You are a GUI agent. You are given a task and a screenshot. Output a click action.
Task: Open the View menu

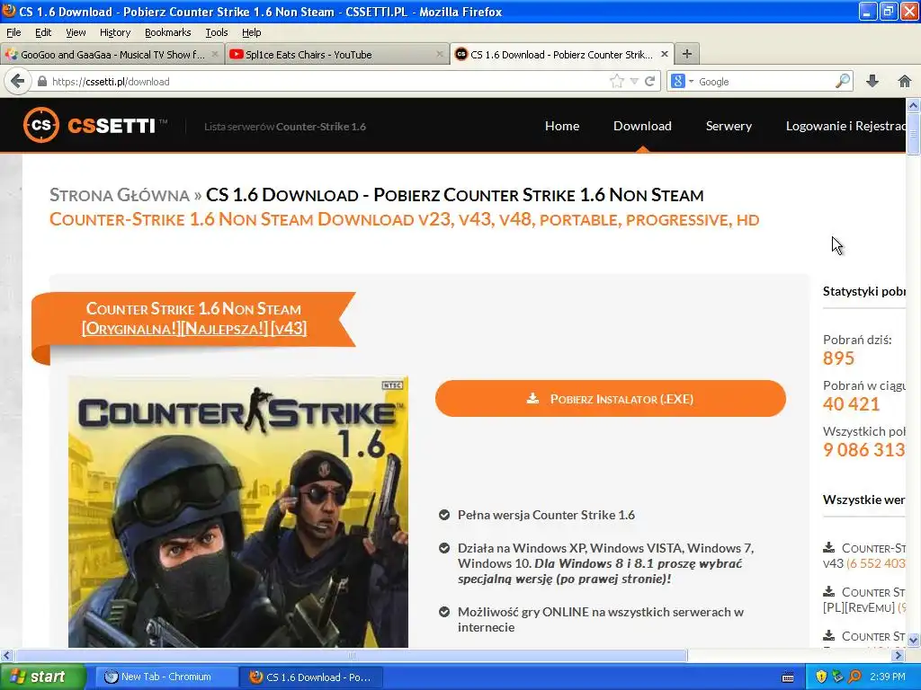pyautogui.click(x=76, y=32)
